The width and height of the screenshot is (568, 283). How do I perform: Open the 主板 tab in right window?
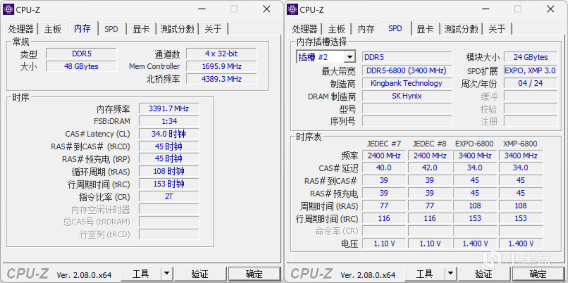pos(337,29)
